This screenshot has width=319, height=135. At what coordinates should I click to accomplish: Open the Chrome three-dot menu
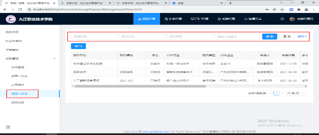point(314,9)
